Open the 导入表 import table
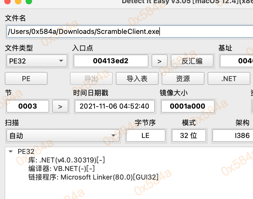The height and width of the screenshot is (199, 253). [137, 79]
